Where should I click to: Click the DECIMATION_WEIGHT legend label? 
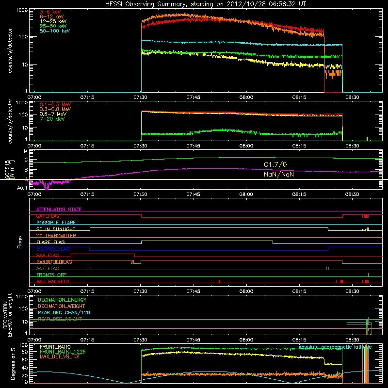point(62,307)
